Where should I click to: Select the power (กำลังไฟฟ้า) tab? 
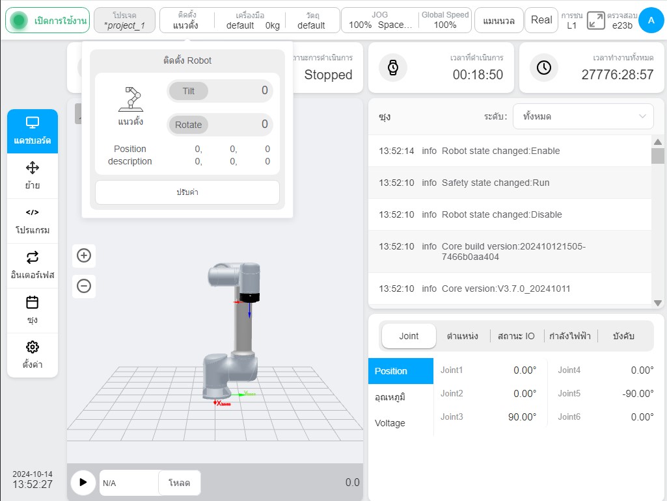click(569, 336)
